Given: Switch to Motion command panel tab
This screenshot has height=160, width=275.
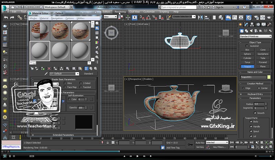Looking at the screenshot, I should pos(258,24).
